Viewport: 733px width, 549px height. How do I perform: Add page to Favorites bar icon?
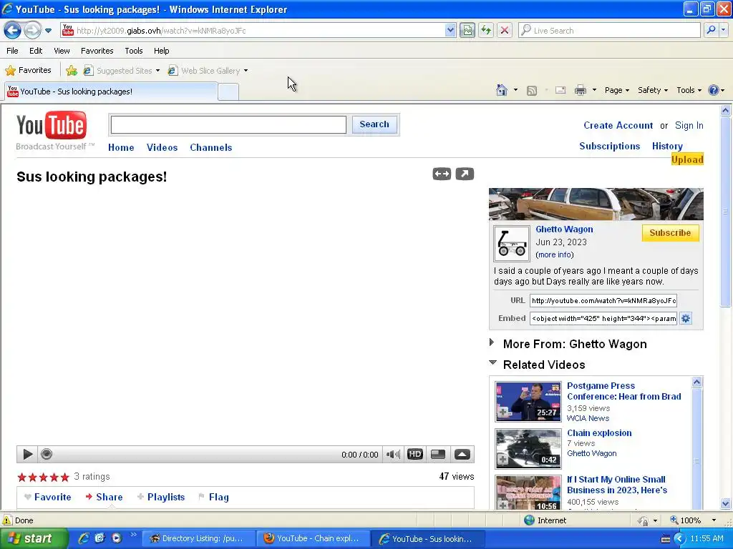coord(72,71)
